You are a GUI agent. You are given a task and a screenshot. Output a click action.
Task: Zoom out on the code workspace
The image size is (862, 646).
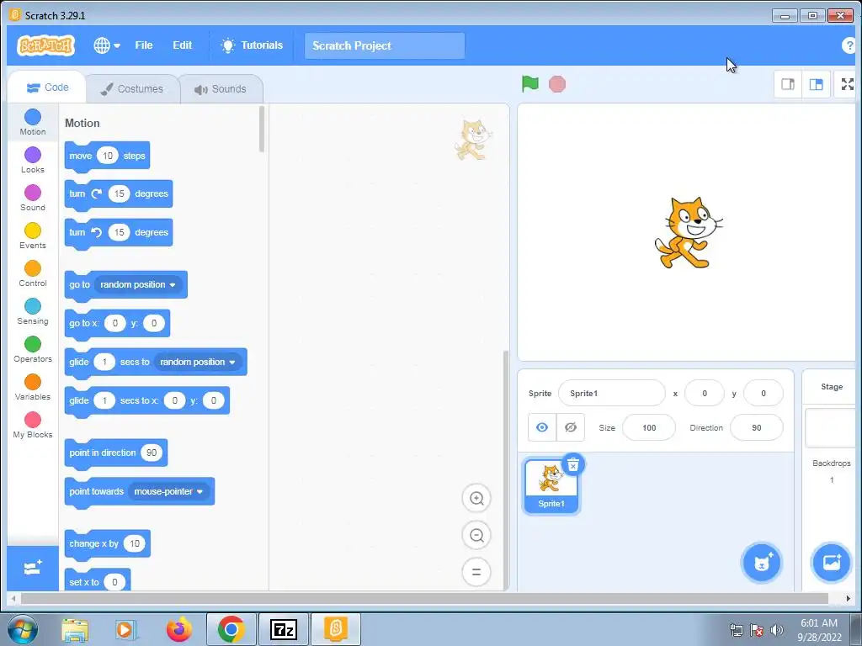click(476, 535)
